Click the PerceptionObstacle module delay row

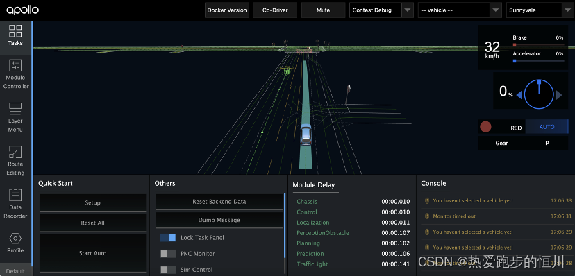[353, 233]
